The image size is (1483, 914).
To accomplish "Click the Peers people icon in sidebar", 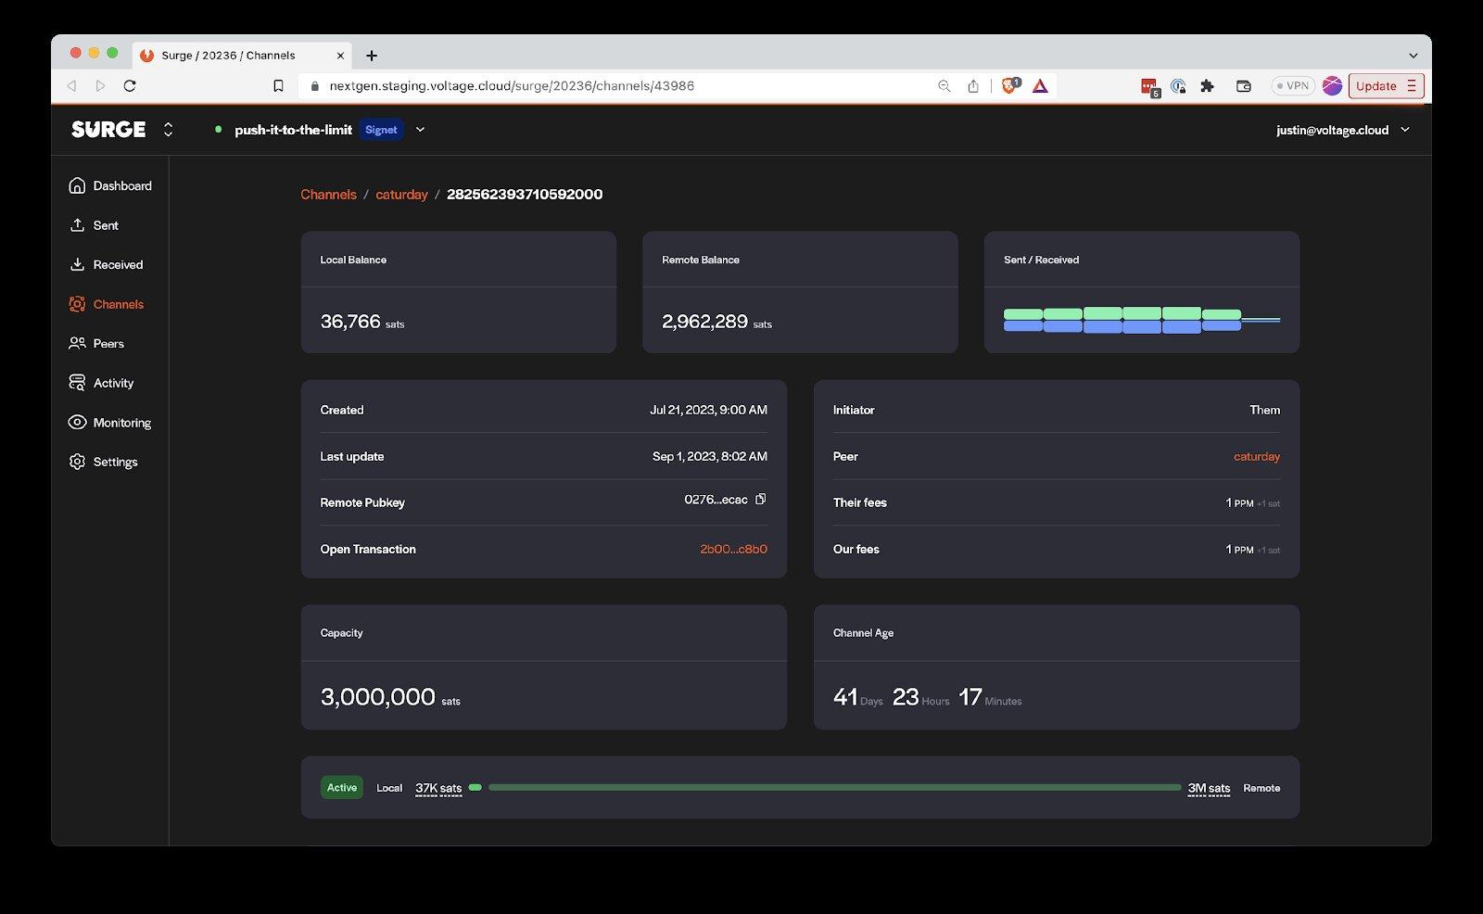I will pyautogui.click(x=77, y=344).
